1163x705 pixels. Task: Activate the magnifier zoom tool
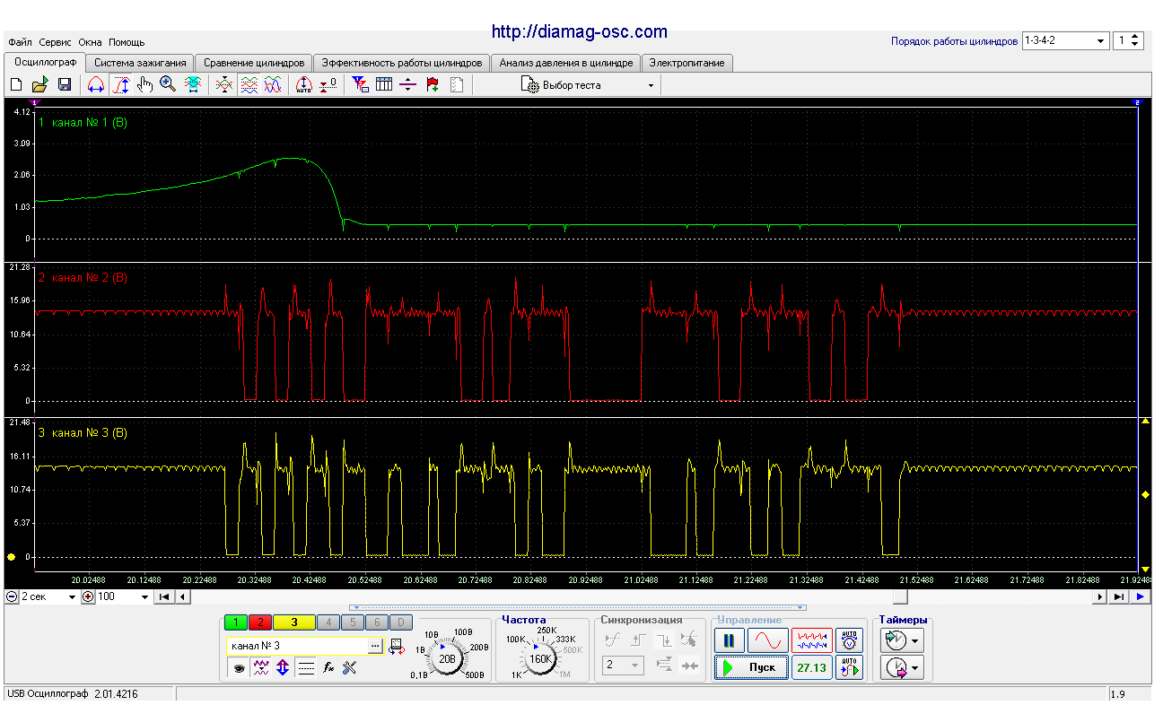pyautogui.click(x=168, y=85)
